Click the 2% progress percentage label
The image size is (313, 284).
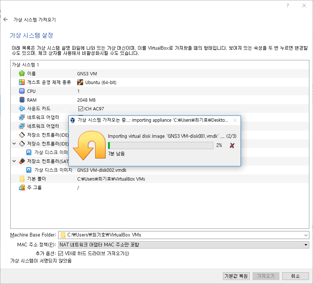[x=219, y=145]
